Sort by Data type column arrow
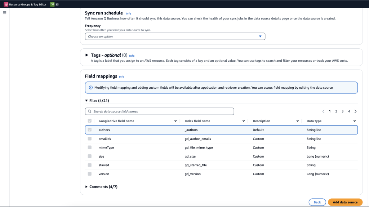369x207 pixels. tap(355, 121)
